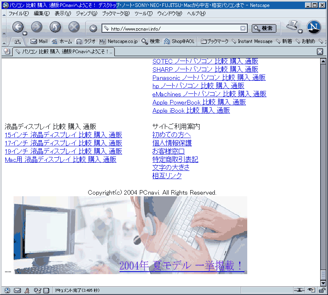The height and width of the screenshot is (295, 328).
Task: Open the 文字の大きさ link
Action: coord(171,168)
